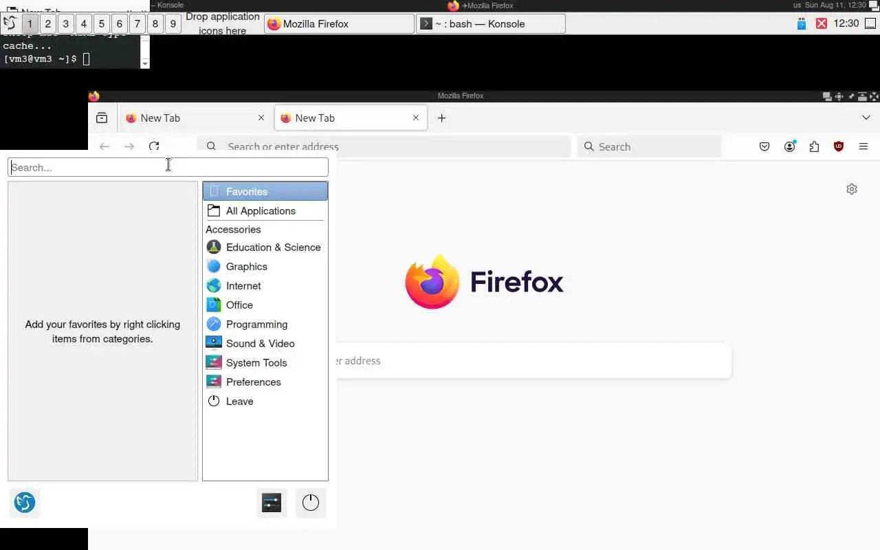Activate Mozilla Firefox taskbar button

[x=339, y=24]
